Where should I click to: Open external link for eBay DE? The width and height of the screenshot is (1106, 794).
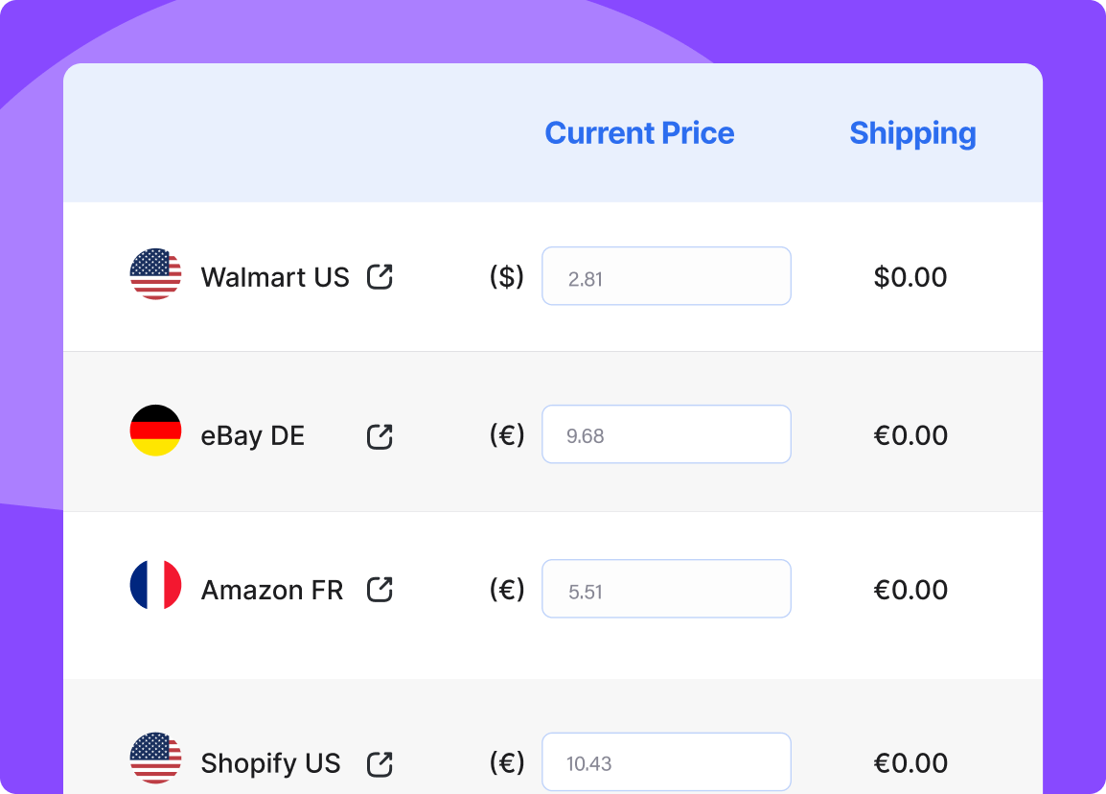[x=380, y=436]
